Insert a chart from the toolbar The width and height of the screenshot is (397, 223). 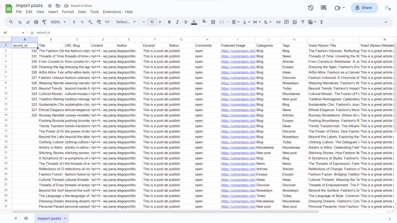[295, 22]
